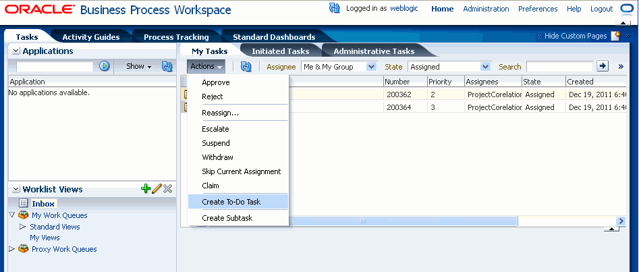Screen dimensions: 639x272
Task: Click the search go arrow button
Action: click(603, 66)
